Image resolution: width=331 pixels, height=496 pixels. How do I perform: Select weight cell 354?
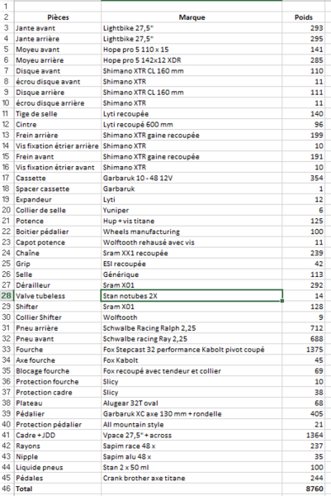pyautogui.click(x=304, y=178)
